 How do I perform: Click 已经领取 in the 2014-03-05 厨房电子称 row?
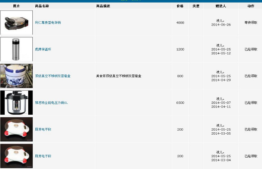(251, 129)
